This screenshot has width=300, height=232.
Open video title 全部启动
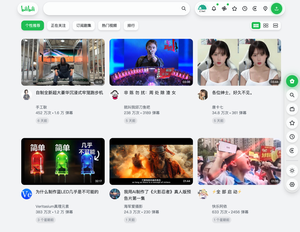(x=227, y=192)
